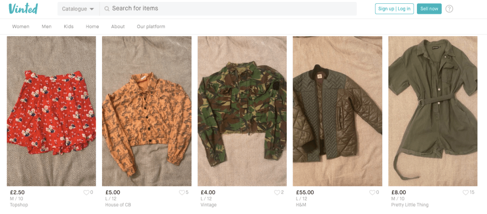Type in the Search for items field
The height and width of the screenshot is (214, 487).
[229, 9]
